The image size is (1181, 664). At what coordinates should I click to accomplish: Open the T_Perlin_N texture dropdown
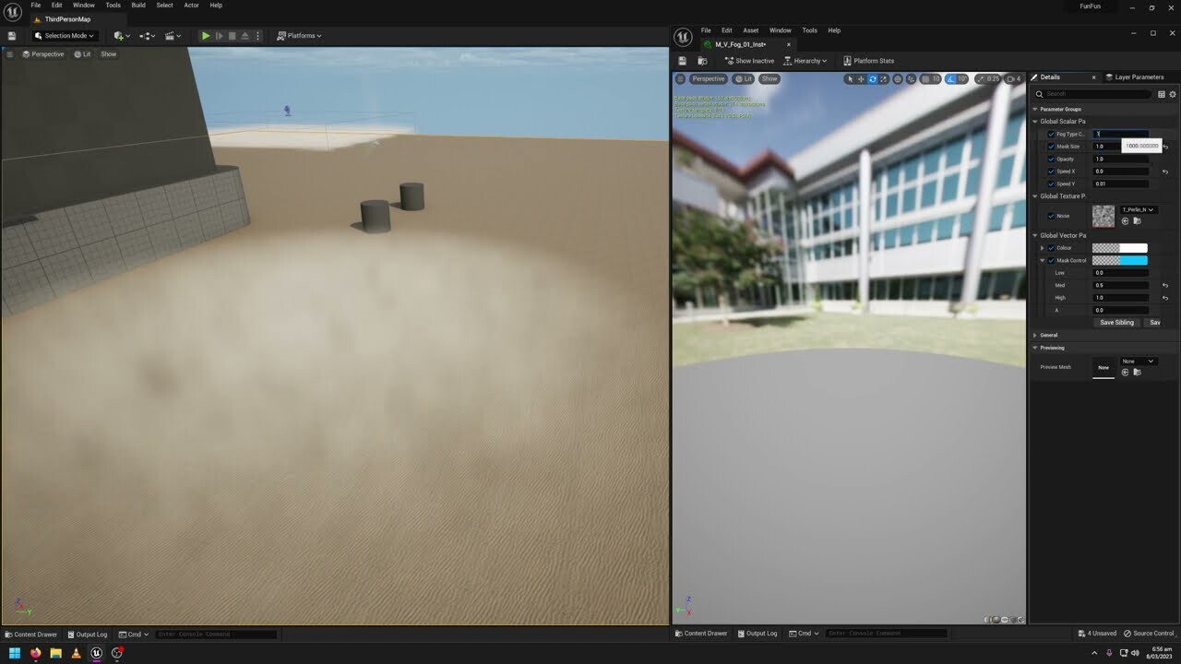[1137, 209]
